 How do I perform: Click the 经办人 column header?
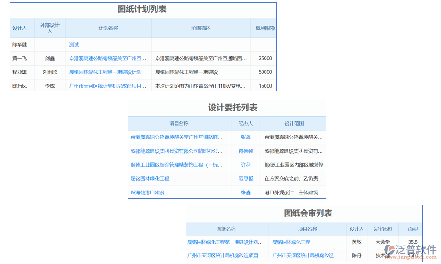pyautogui.click(x=246, y=124)
